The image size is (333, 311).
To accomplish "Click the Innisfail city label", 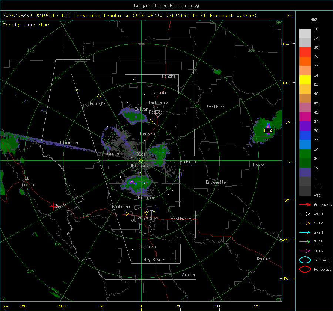I will click(149, 134).
